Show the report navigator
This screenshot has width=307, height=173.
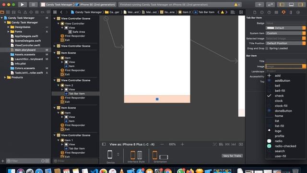coord(48,12)
